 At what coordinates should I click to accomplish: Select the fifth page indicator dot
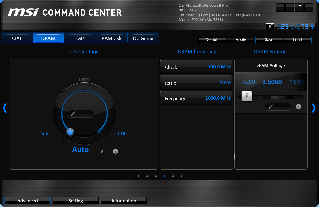point(173,176)
